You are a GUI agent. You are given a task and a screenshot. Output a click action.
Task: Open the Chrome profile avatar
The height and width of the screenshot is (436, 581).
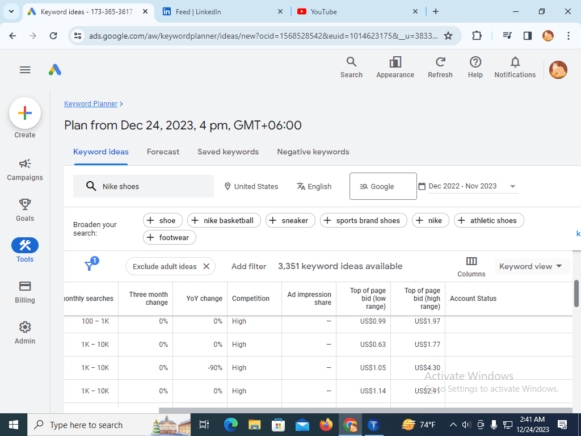[x=548, y=36]
